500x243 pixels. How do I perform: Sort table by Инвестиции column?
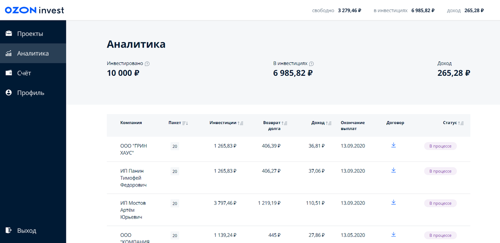pos(240,123)
